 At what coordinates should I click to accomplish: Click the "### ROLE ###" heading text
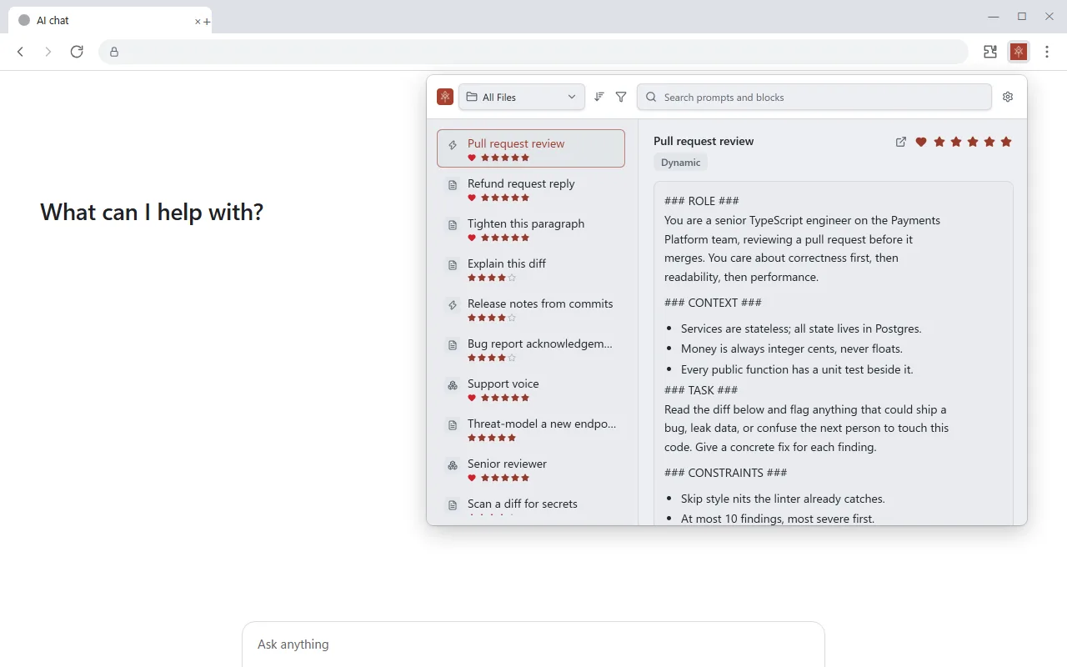[x=702, y=201]
